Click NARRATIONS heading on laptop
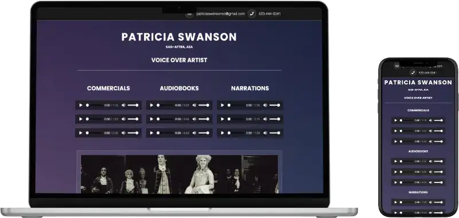 click(250, 88)
